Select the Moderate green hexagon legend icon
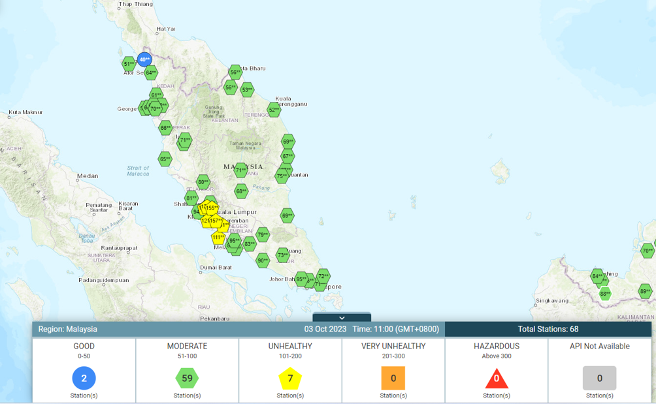Screen dimensions: 656x404 coord(187,378)
